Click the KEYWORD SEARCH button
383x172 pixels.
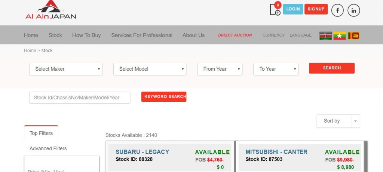(x=164, y=96)
